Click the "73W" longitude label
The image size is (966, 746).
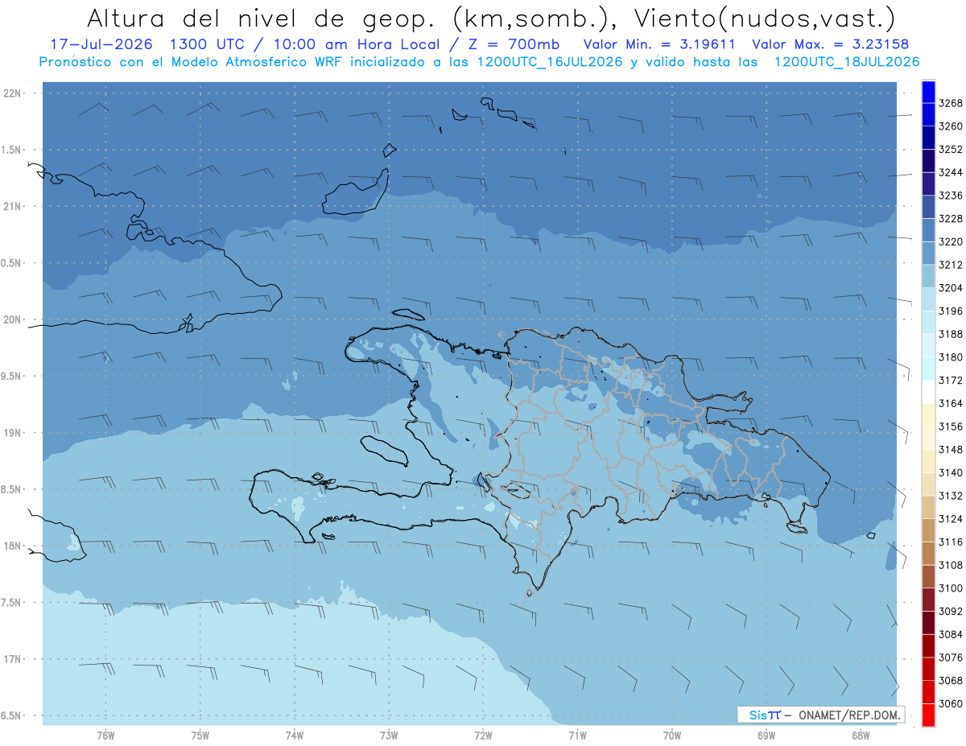(389, 736)
